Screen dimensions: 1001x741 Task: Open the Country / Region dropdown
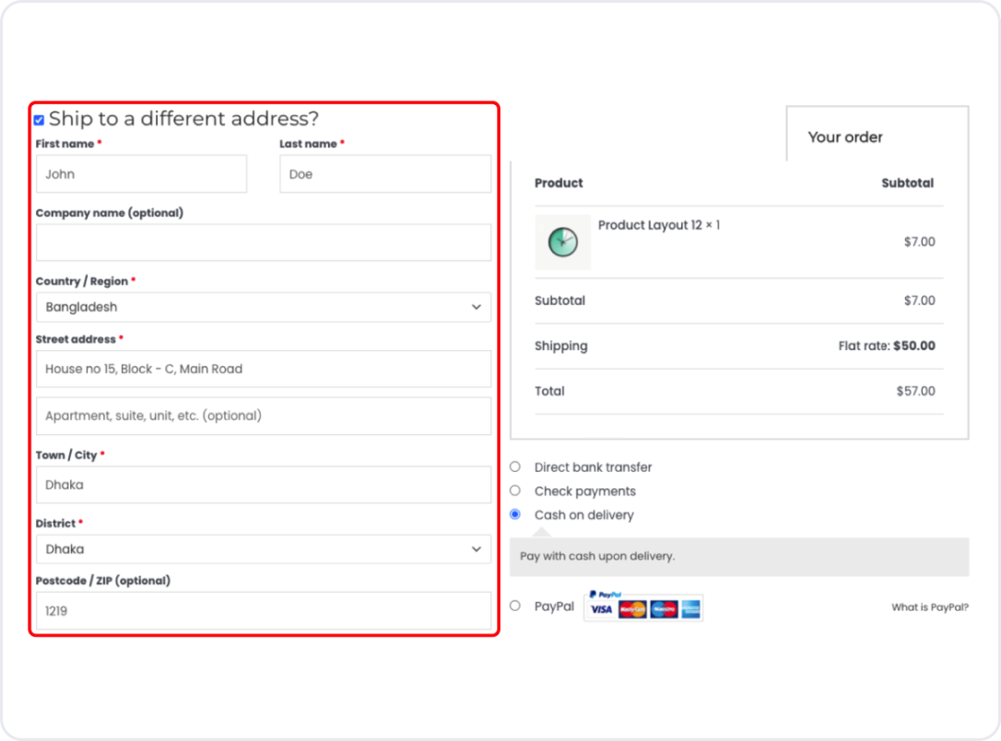click(263, 307)
